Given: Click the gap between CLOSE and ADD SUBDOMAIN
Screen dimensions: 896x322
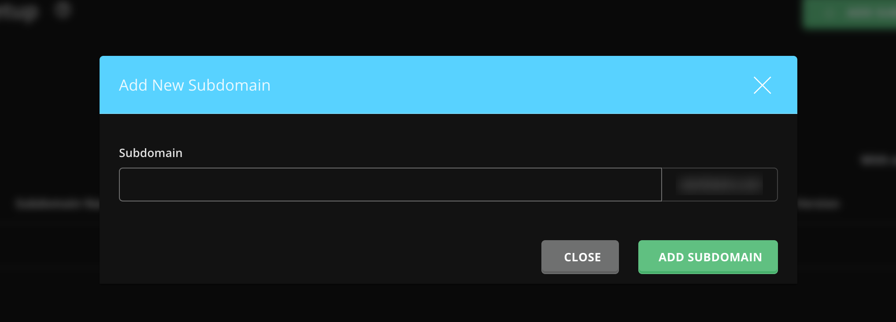Looking at the screenshot, I should (x=629, y=257).
